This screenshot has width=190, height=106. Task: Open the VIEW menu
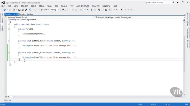click(x=16, y=6)
